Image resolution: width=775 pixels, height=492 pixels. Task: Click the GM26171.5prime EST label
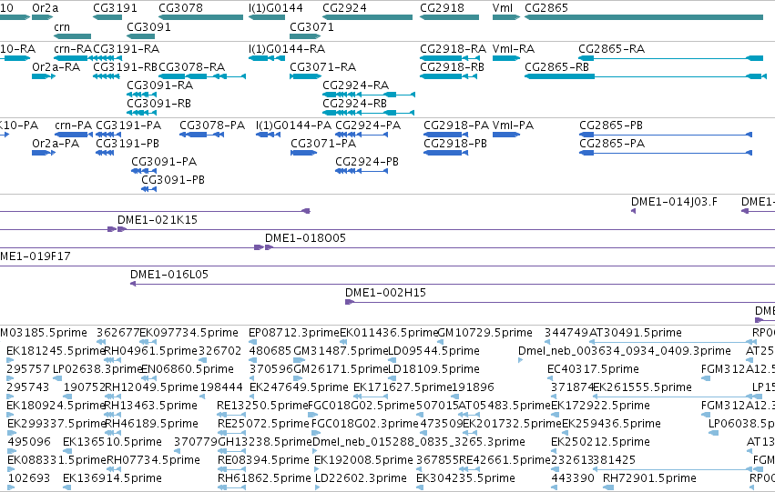tap(341, 369)
